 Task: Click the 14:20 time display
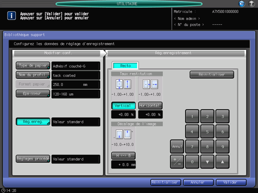[11, 191]
